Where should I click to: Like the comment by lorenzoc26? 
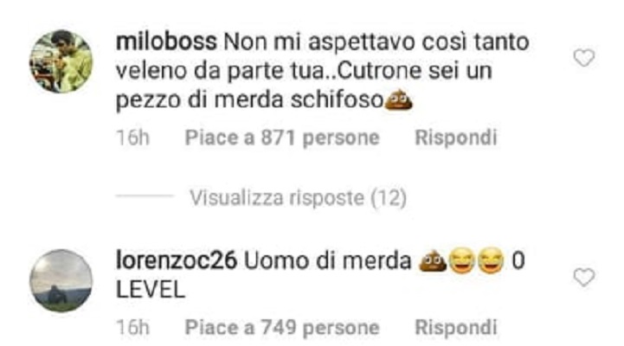[x=584, y=277]
